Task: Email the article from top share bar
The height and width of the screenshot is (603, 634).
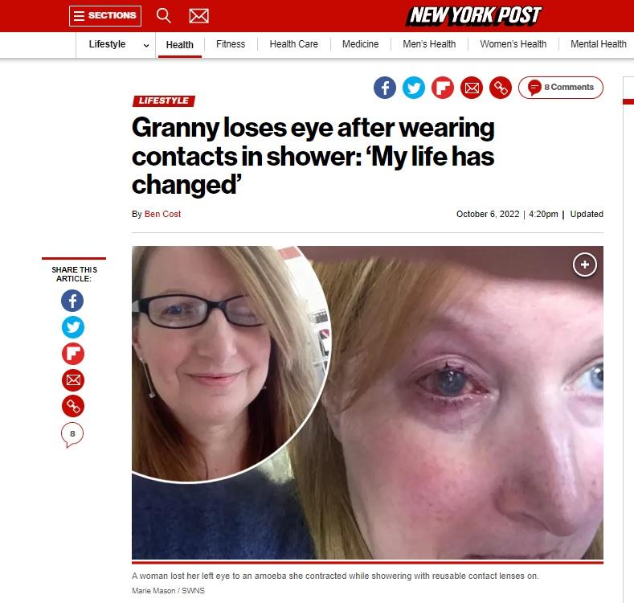Action: pyautogui.click(x=472, y=88)
